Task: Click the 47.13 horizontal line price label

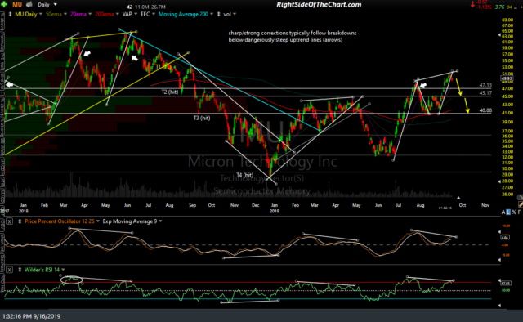Action: coord(485,86)
